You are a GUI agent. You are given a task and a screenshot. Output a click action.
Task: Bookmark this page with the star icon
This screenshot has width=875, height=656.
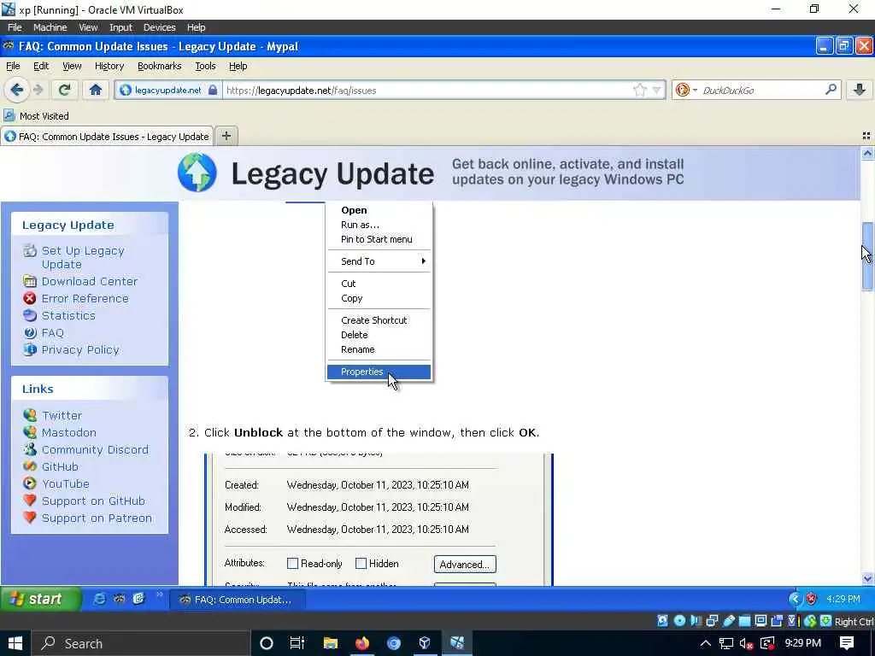[x=639, y=90]
